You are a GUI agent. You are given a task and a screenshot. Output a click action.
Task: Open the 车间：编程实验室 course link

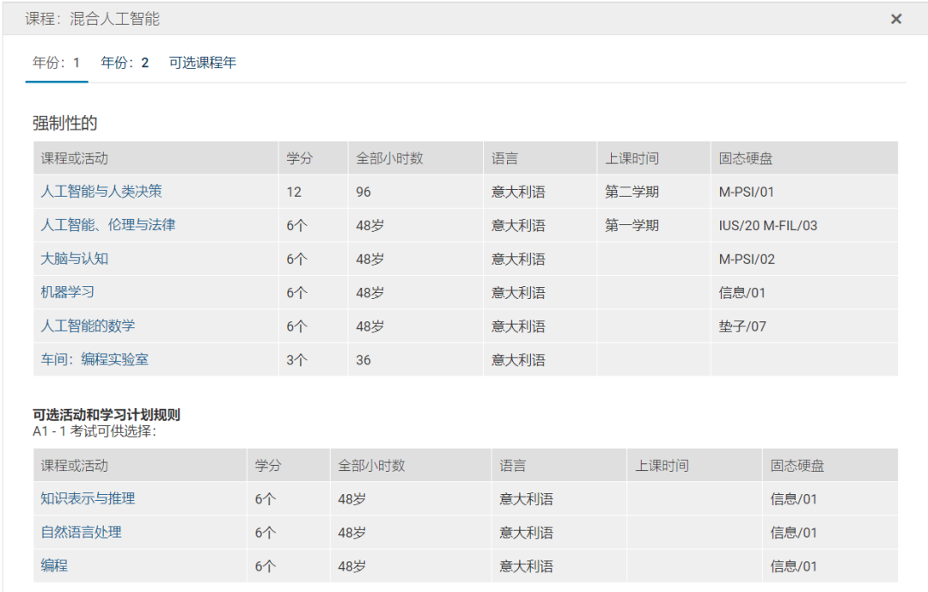click(x=95, y=359)
